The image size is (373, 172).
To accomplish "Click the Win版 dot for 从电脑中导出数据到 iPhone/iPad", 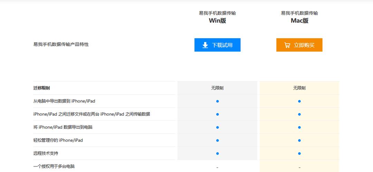I will [218, 101].
